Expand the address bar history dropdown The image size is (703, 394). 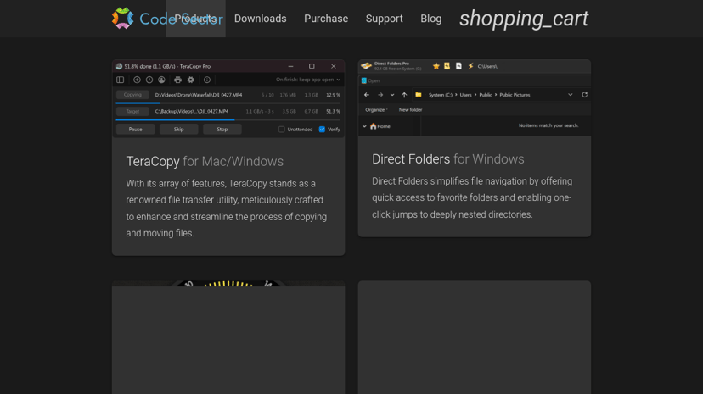pos(571,95)
